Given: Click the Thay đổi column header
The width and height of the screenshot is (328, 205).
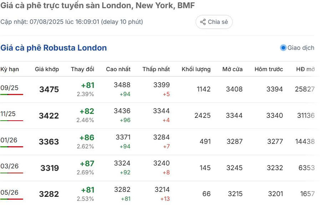Looking at the screenshot, I should pos(82,69).
